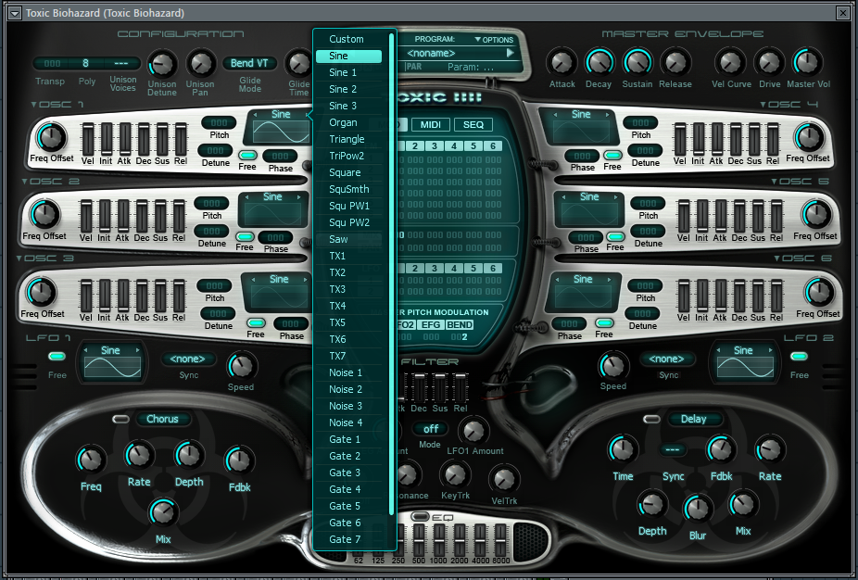Screen dimensions: 858x580
Task: Toggle OSC 6 Free switch
Action: click(604, 322)
